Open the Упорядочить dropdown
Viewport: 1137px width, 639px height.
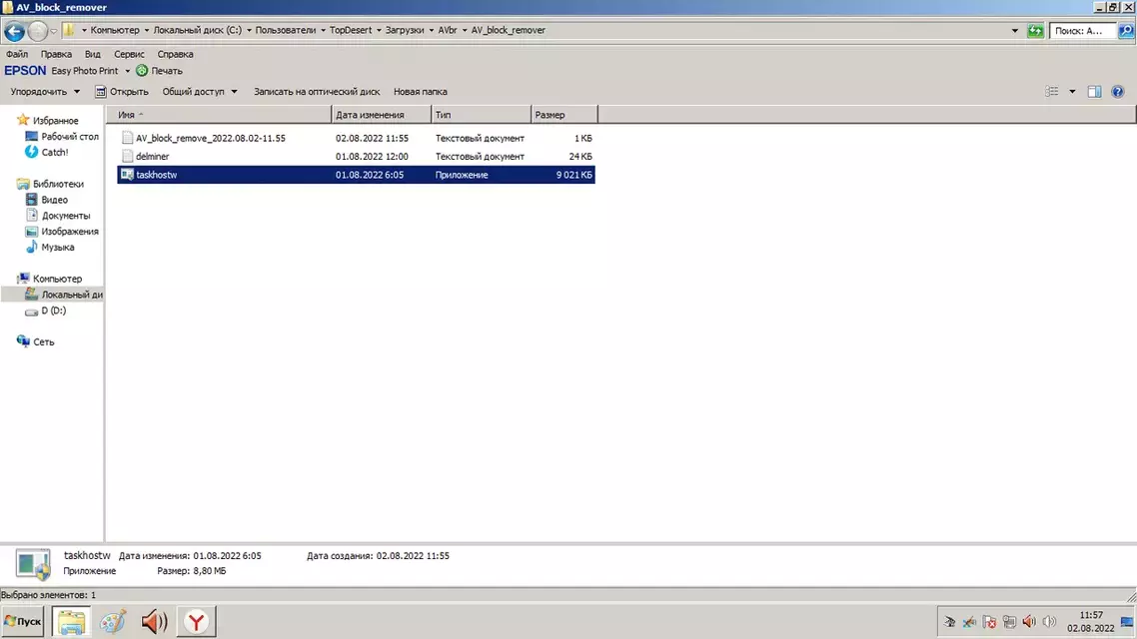pos(45,92)
